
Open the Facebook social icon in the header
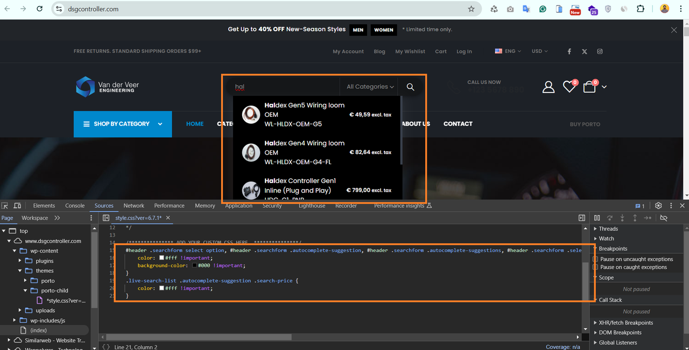570,51
